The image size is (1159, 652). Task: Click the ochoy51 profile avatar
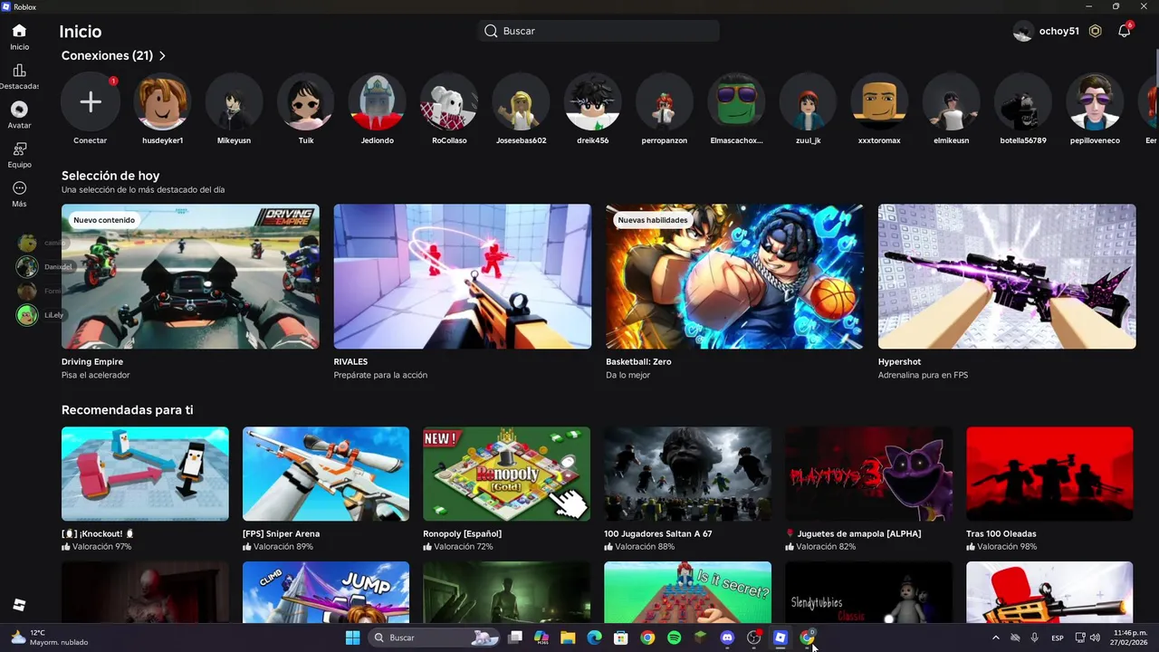(x=1023, y=31)
